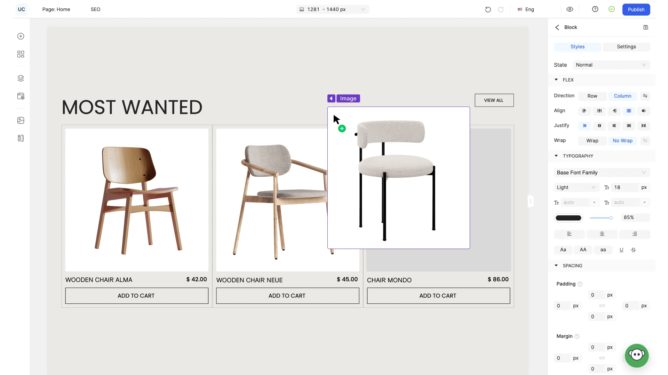668x375 pixels.
Task: Click the assets library panel icon
Action: click(21, 120)
